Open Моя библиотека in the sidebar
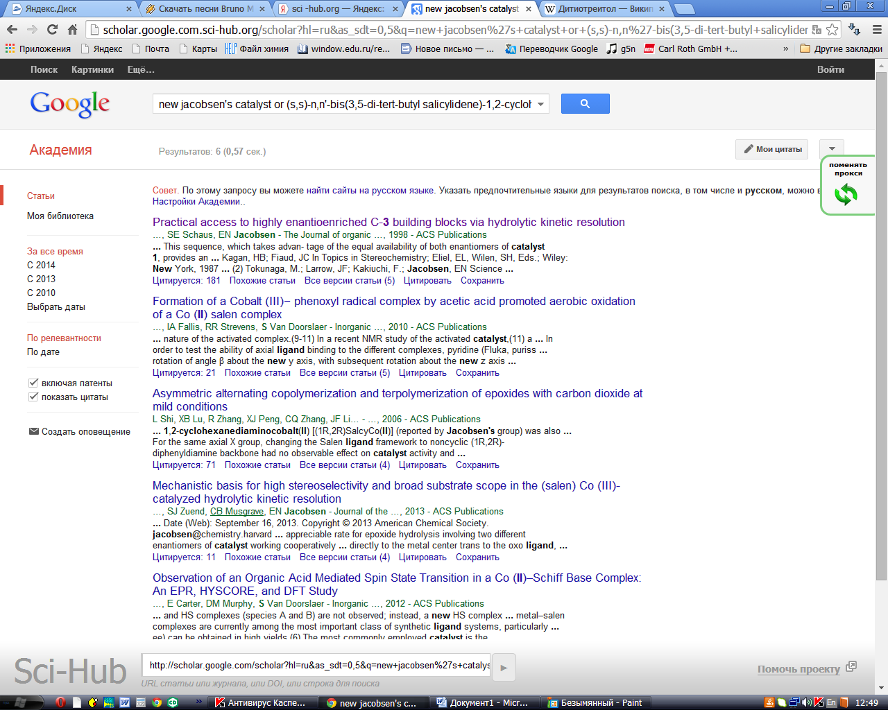The width and height of the screenshot is (888, 710). click(60, 216)
